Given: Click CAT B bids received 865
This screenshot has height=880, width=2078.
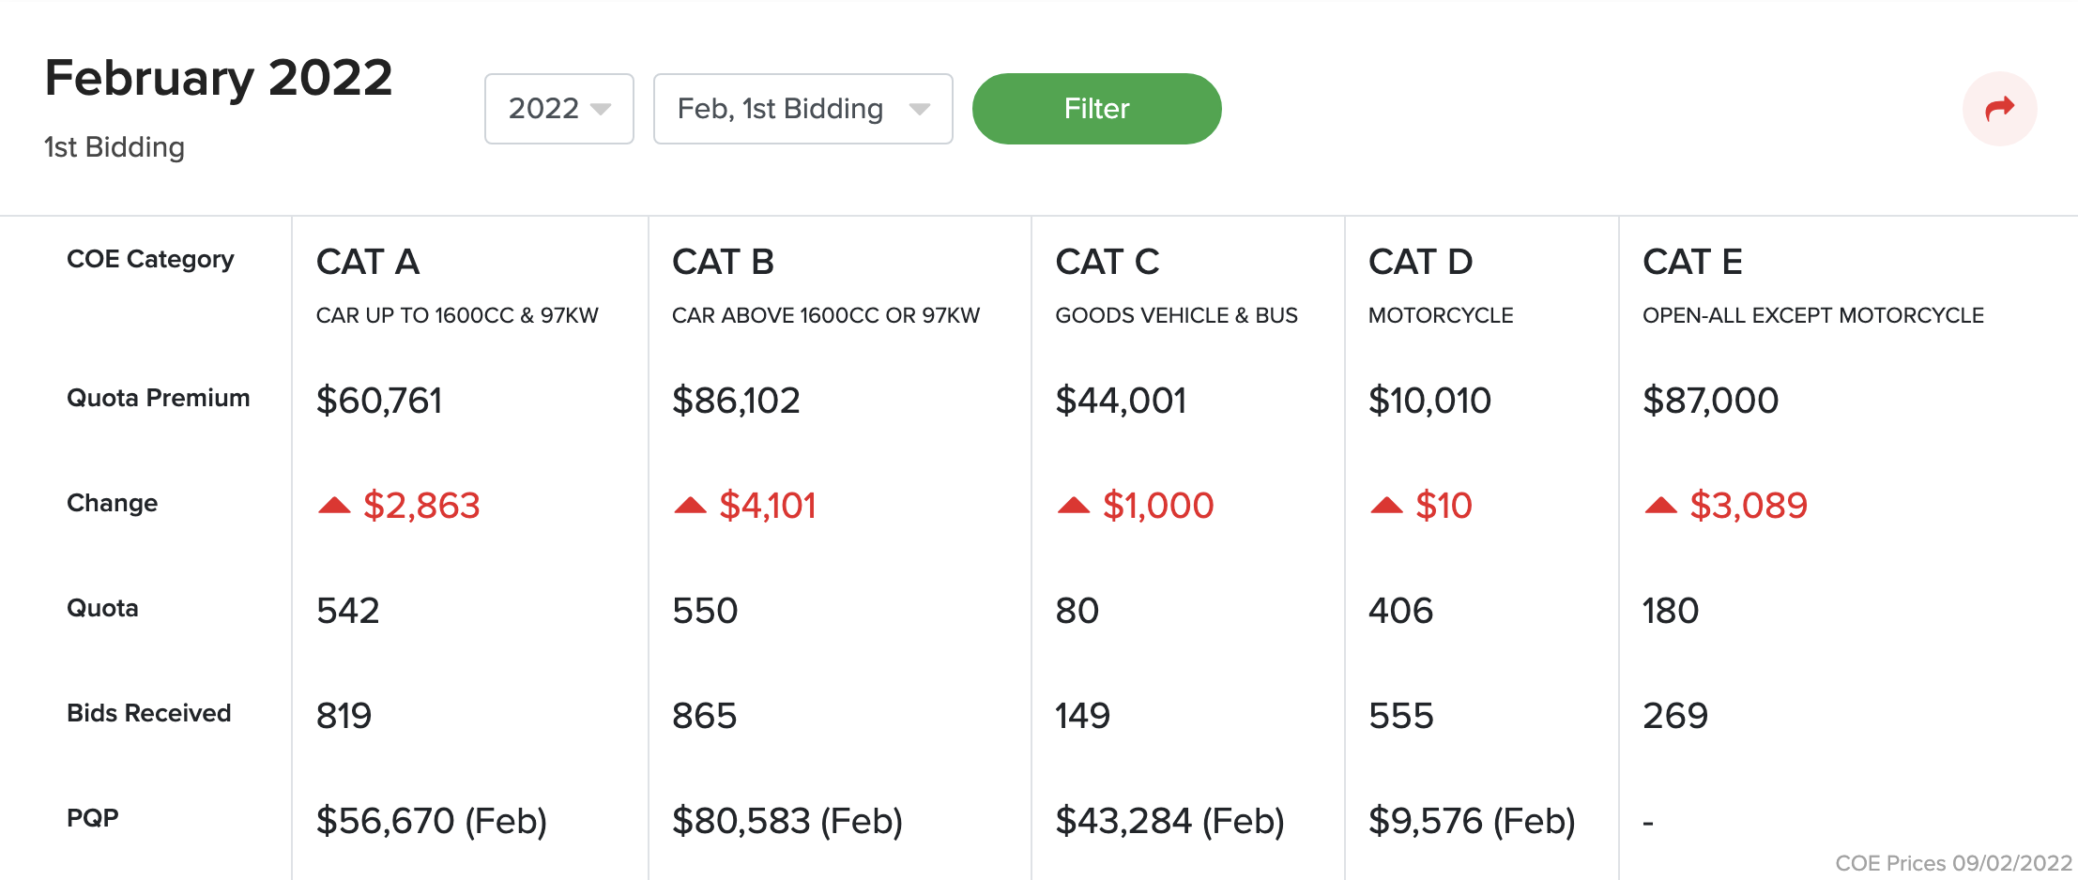Looking at the screenshot, I should (704, 716).
